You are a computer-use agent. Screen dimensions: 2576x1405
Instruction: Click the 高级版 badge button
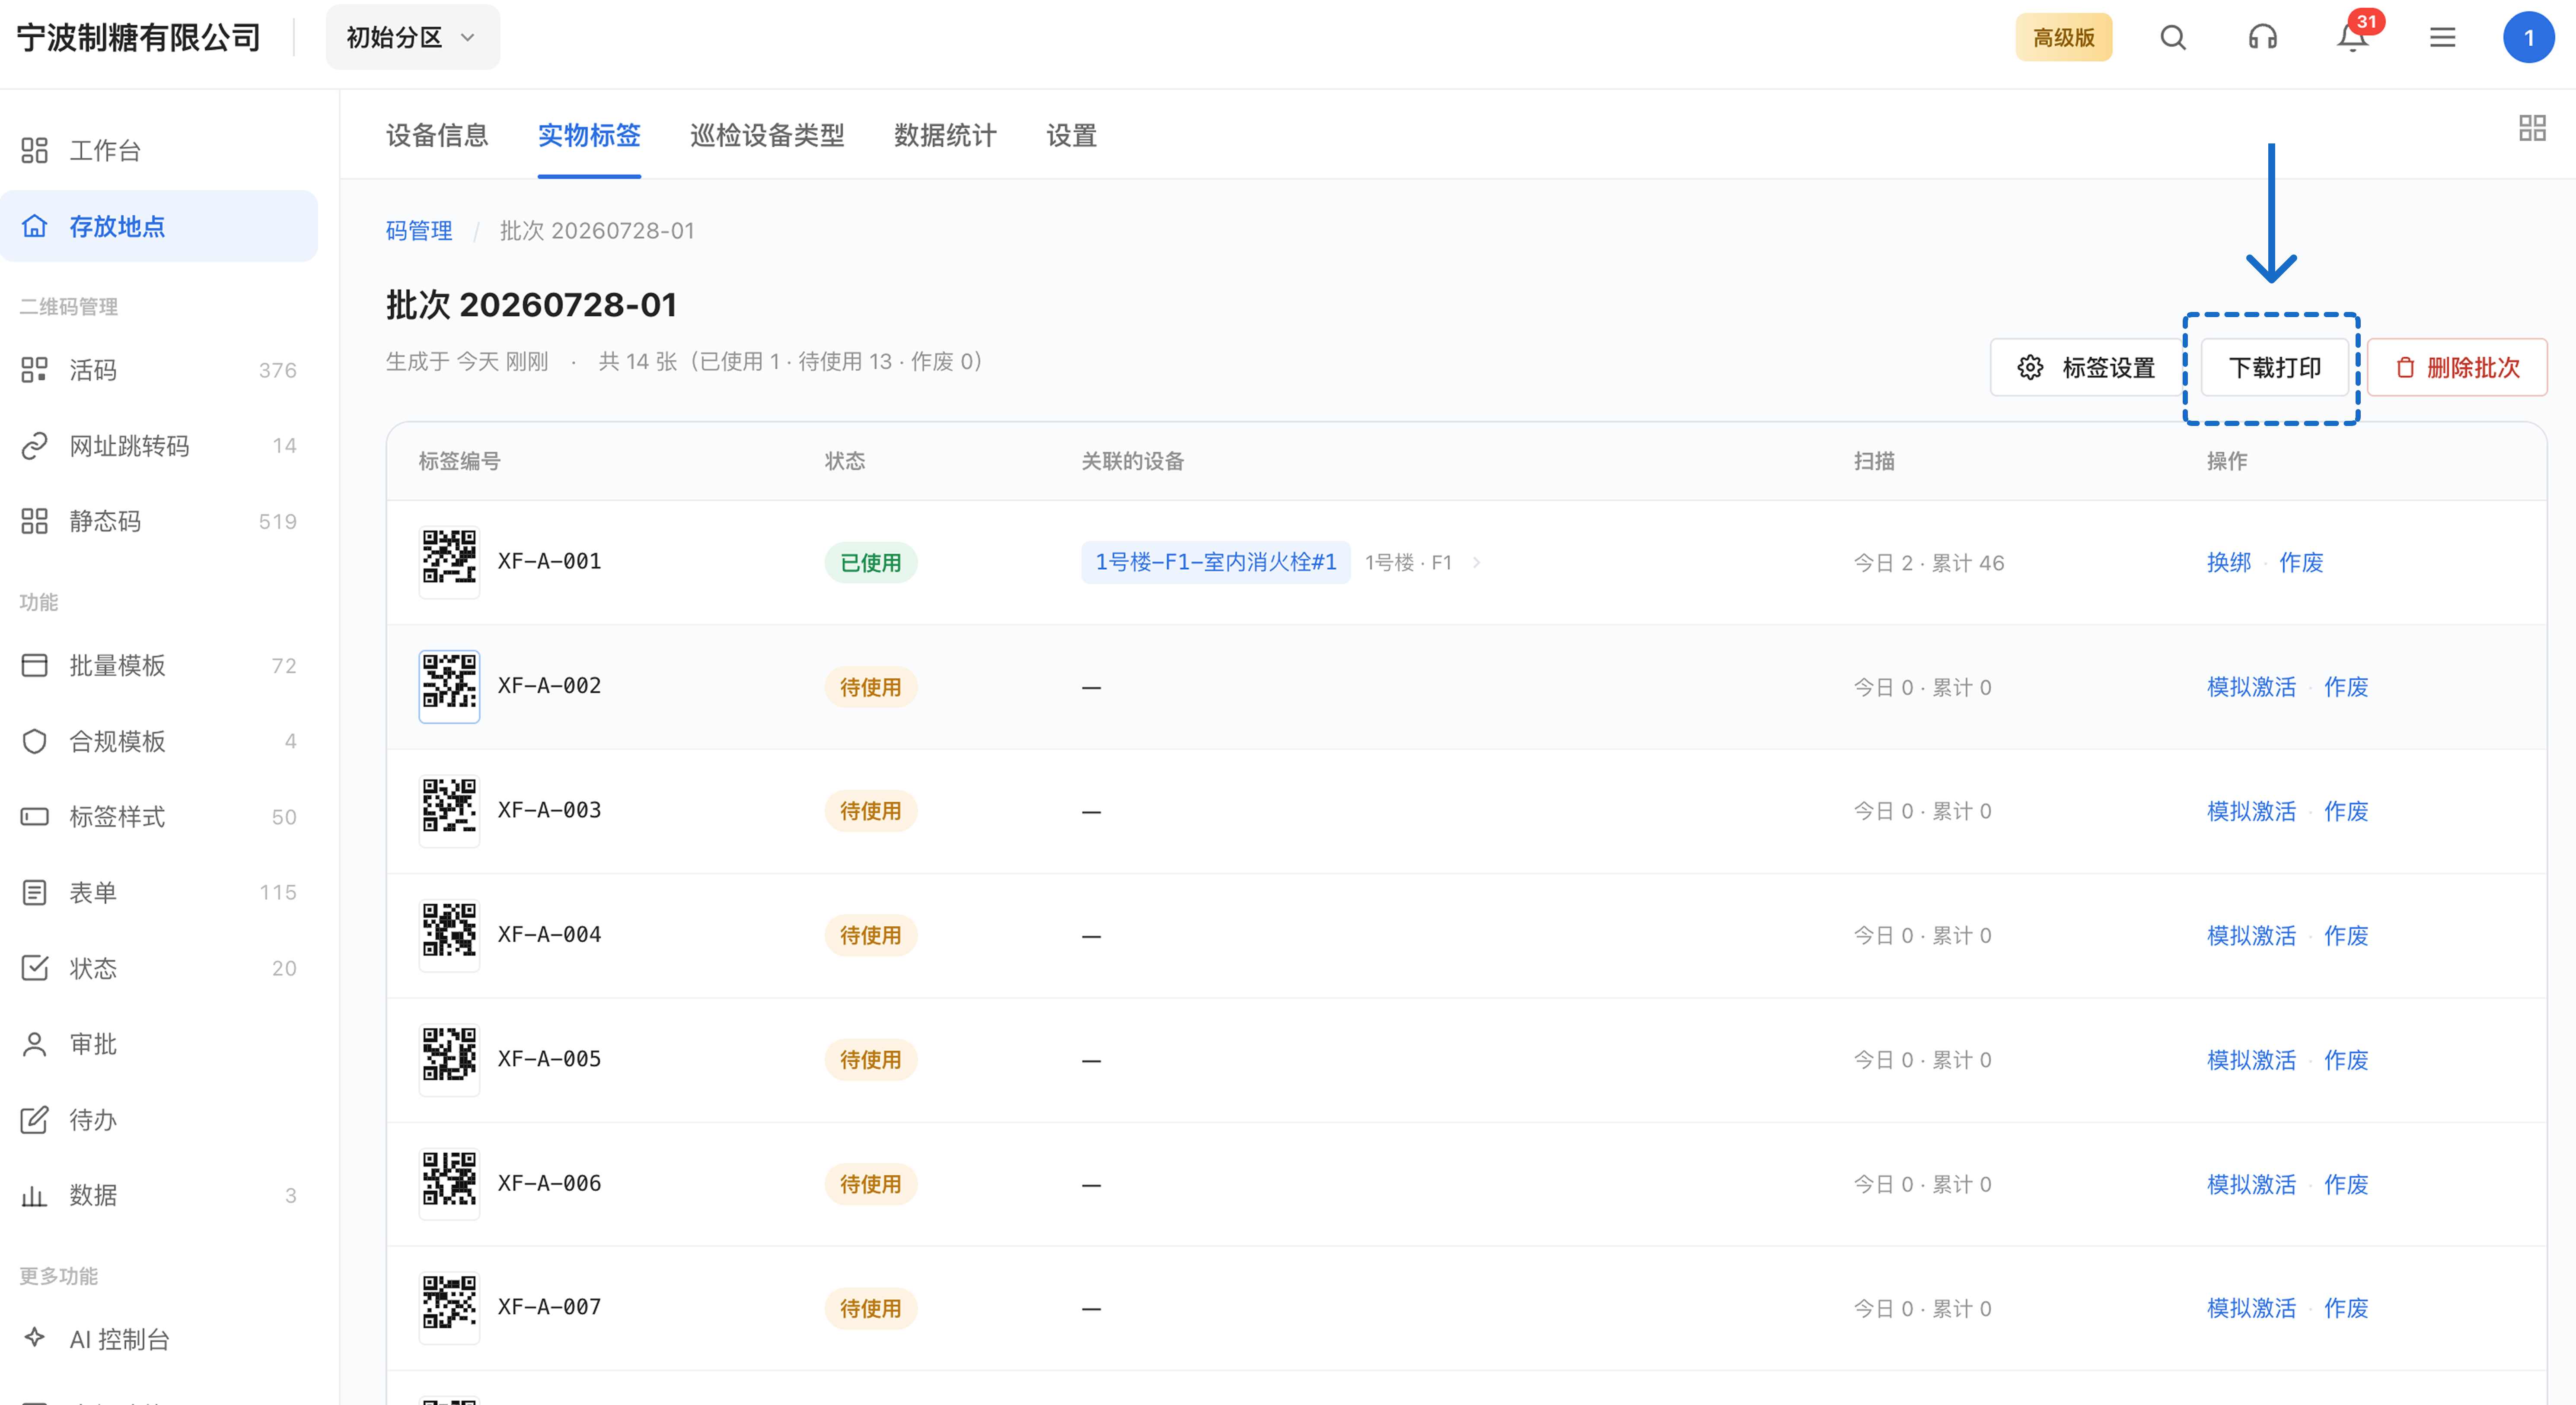(2063, 38)
